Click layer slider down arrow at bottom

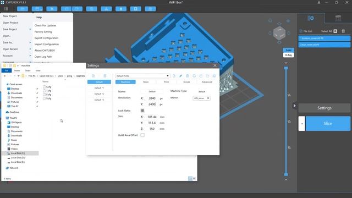click(286, 180)
